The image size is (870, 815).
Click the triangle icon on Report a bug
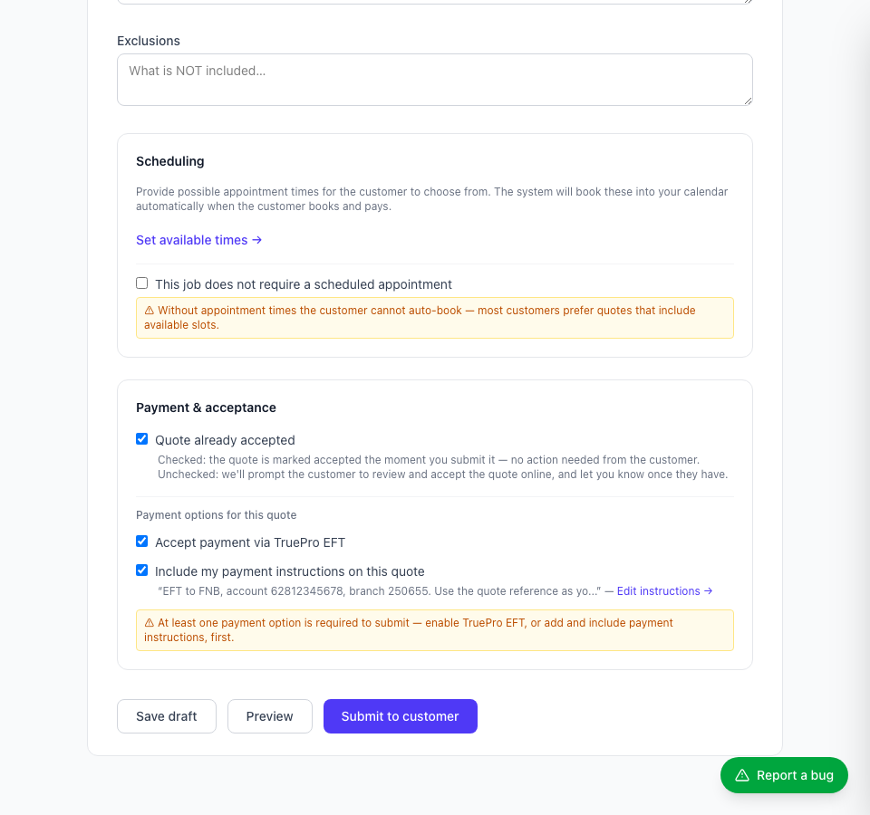point(742,775)
